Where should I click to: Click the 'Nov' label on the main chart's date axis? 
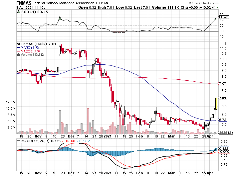point(38,136)
